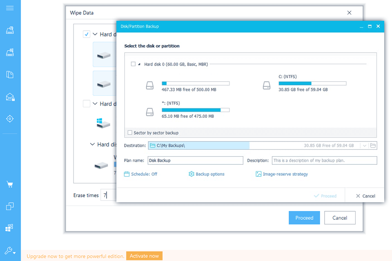Collapse the Hard disk 0 tree entry
The width and height of the screenshot is (392, 261).
click(x=139, y=64)
